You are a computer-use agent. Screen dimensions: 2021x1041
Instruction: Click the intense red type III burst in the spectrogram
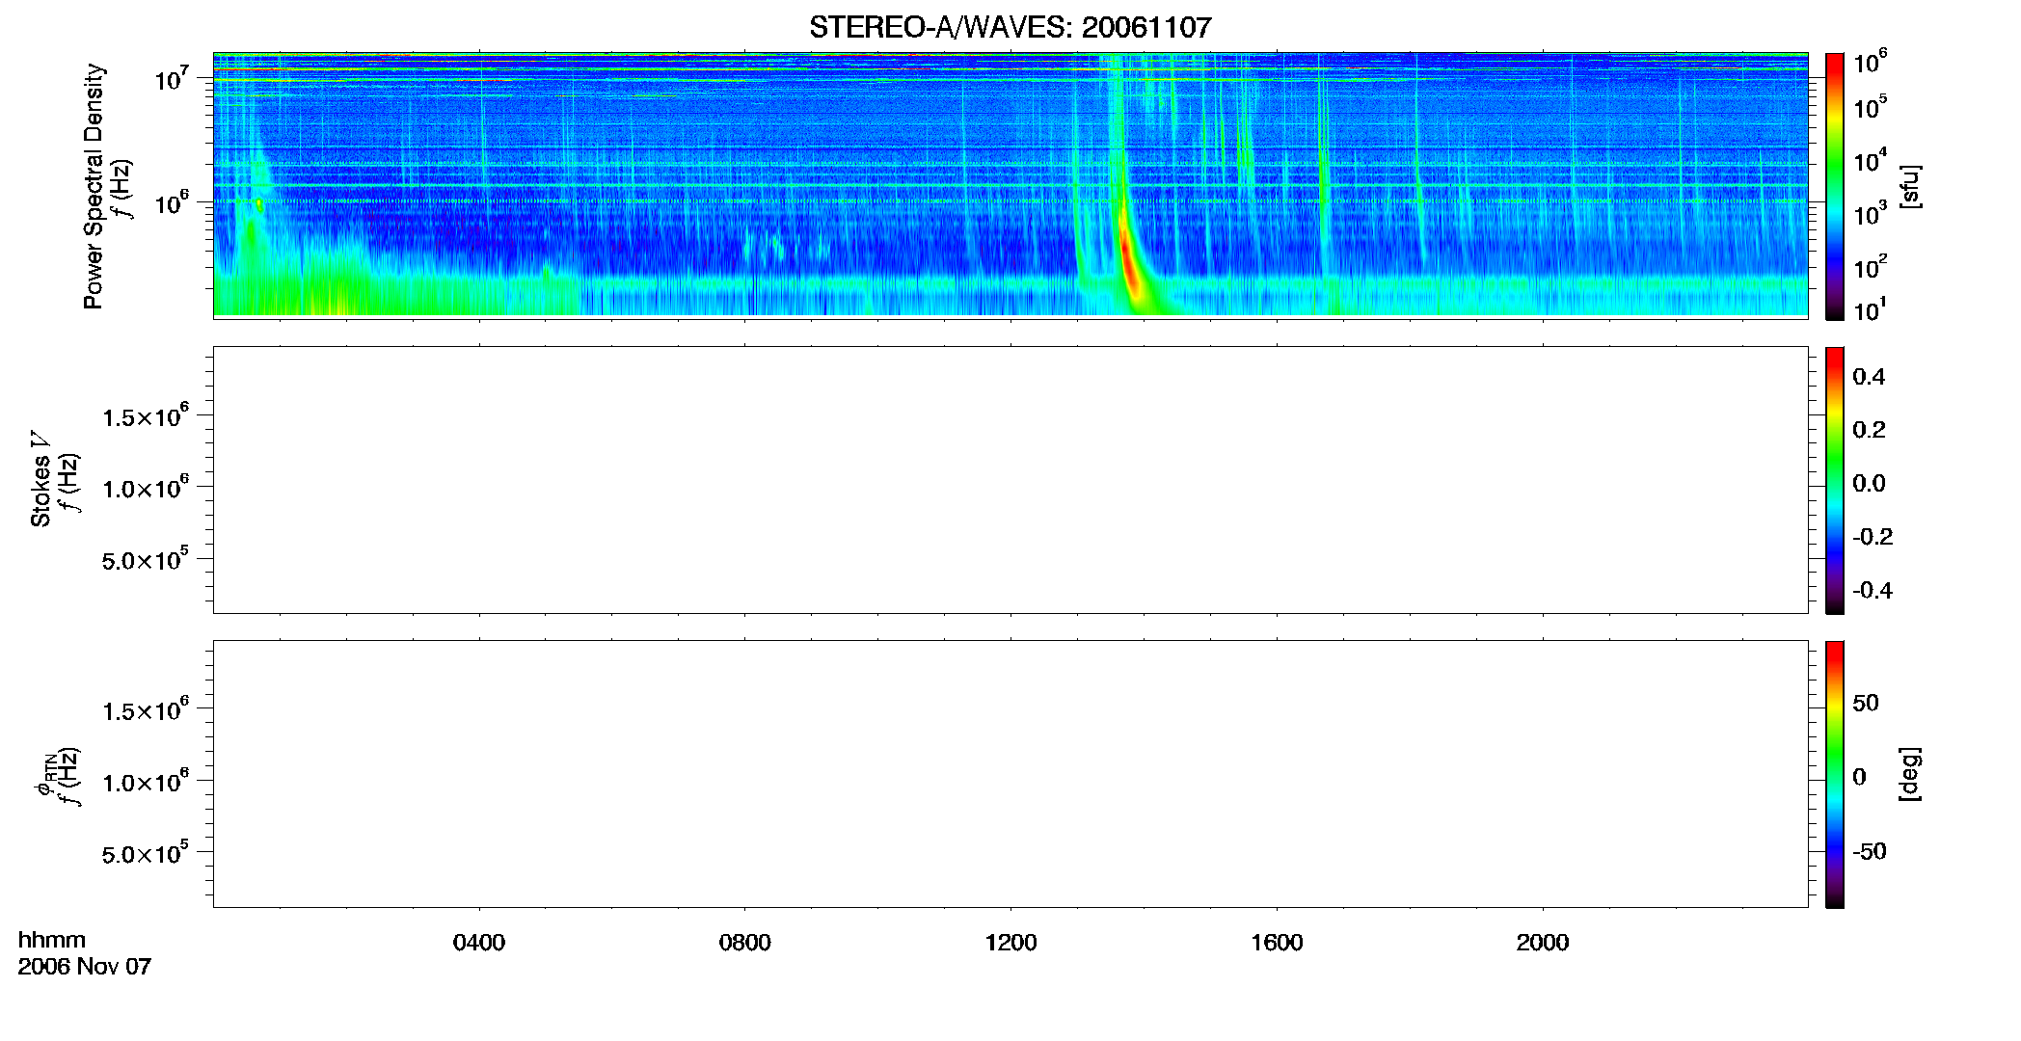click(1130, 265)
